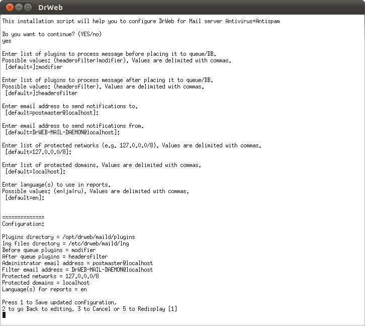Screen dimensions: 365x326
Task: Click the DrWeb window title text
Action: point(50,8)
